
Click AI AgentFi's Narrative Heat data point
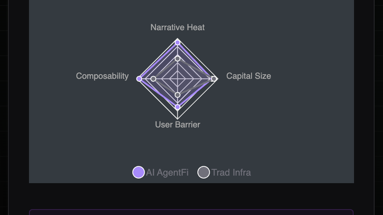click(178, 43)
